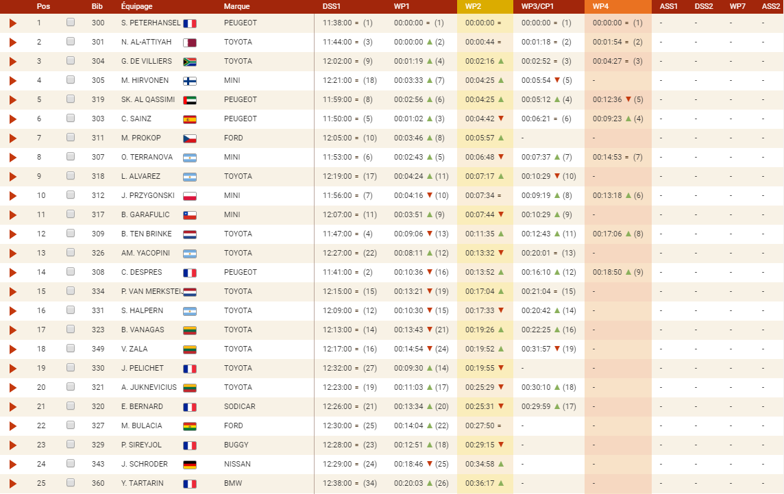
Task: Expand C. Despres row arrow
Action: point(13,273)
